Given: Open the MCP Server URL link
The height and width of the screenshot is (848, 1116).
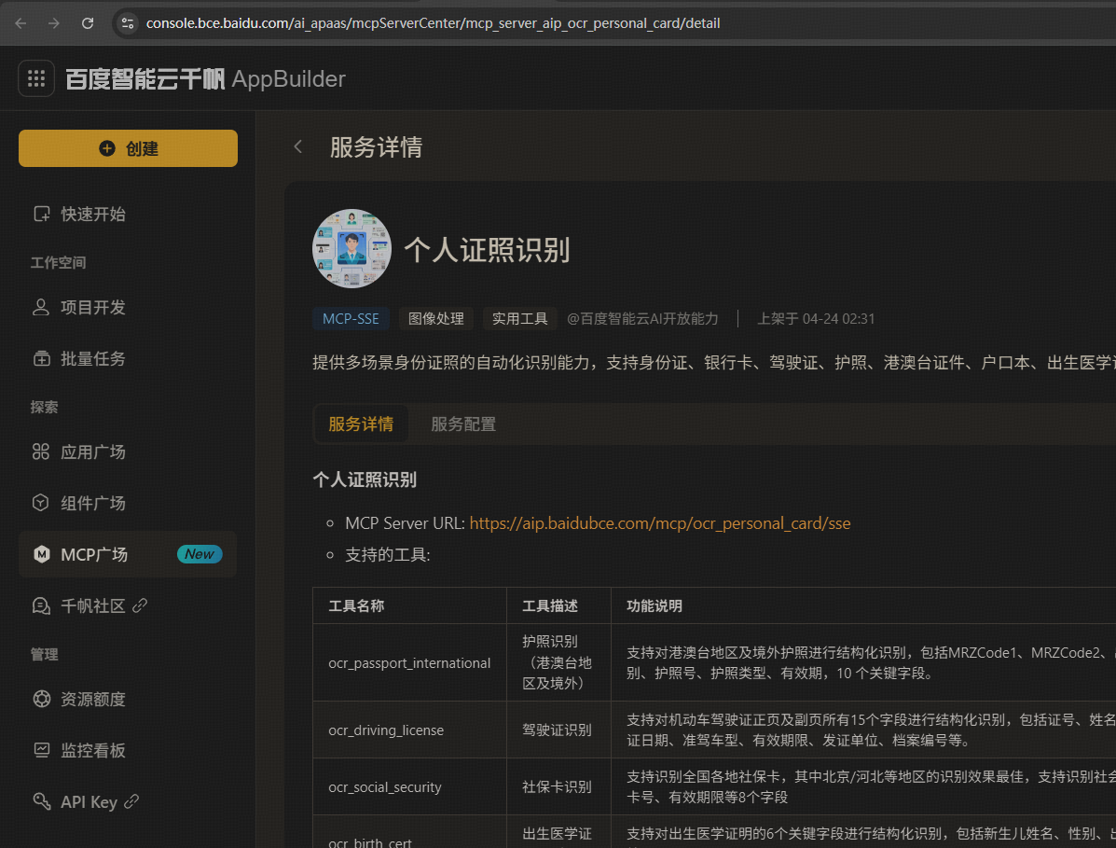Looking at the screenshot, I should [660, 523].
